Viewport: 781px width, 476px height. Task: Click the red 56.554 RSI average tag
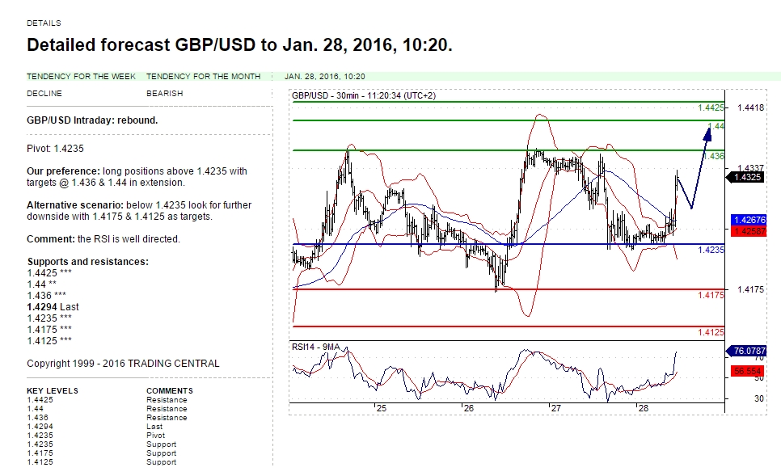click(x=748, y=371)
